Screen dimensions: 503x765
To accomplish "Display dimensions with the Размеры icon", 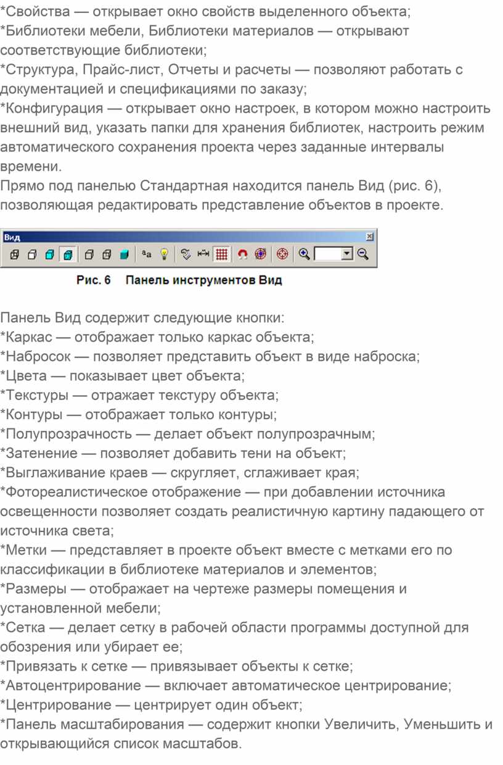I will click(203, 253).
